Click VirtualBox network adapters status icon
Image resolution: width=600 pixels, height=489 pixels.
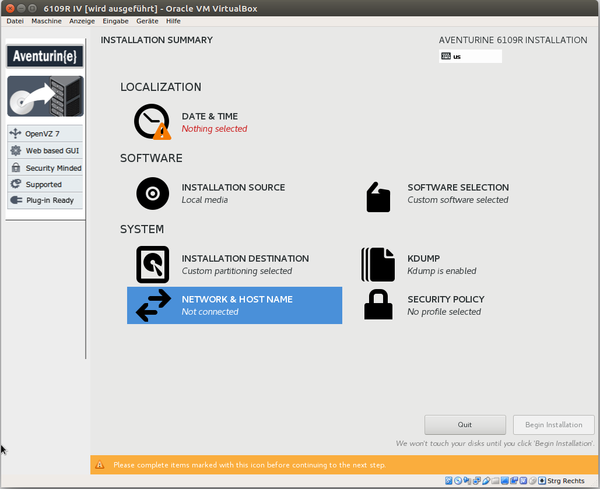pos(477,481)
